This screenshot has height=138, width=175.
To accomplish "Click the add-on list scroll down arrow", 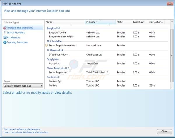I will (x=172, y=87).
